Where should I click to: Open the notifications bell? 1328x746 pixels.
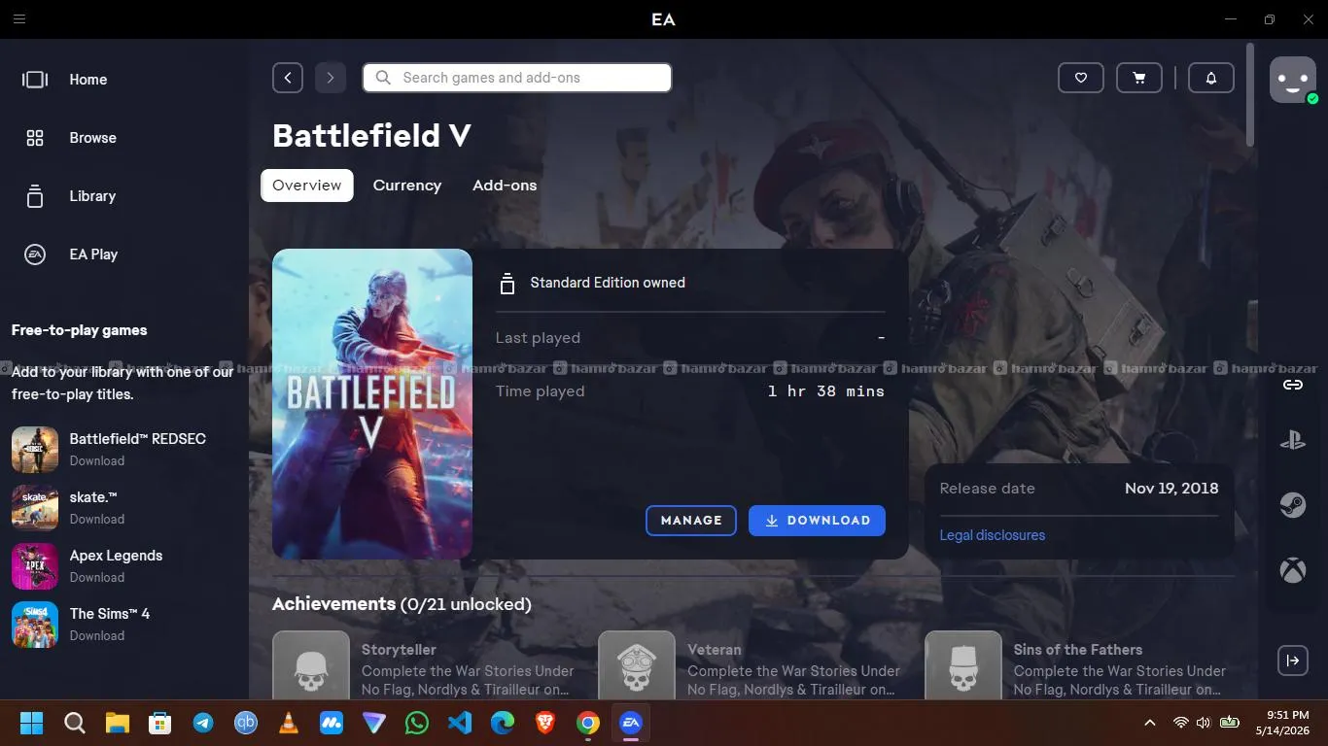coord(1211,78)
